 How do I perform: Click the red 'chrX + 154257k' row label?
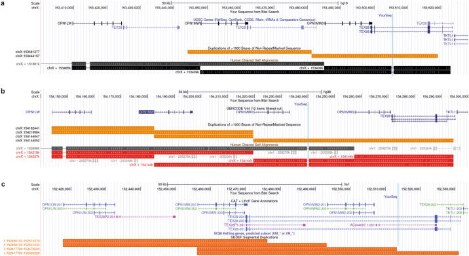pos(28,156)
